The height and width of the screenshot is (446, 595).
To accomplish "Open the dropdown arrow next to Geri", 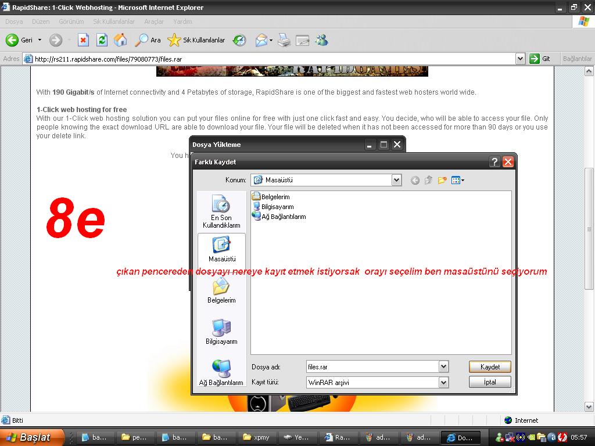I will click(40, 40).
